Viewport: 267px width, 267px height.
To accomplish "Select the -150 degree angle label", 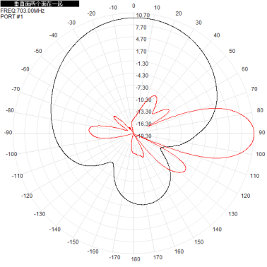I will tap(73, 242).
